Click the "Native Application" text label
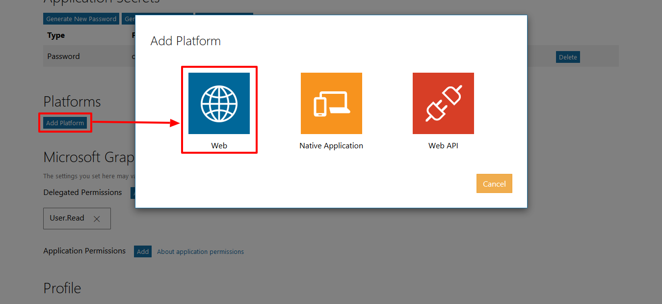Viewport: 662px width, 304px height. click(x=331, y=146)
